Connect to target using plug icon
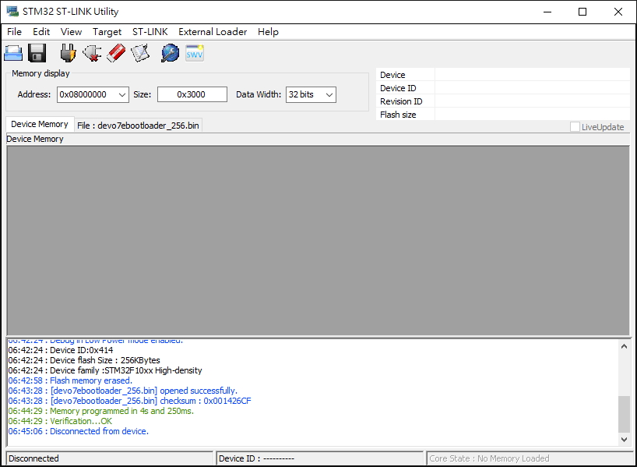Screen dimensions: 637x467 point(69,53)
